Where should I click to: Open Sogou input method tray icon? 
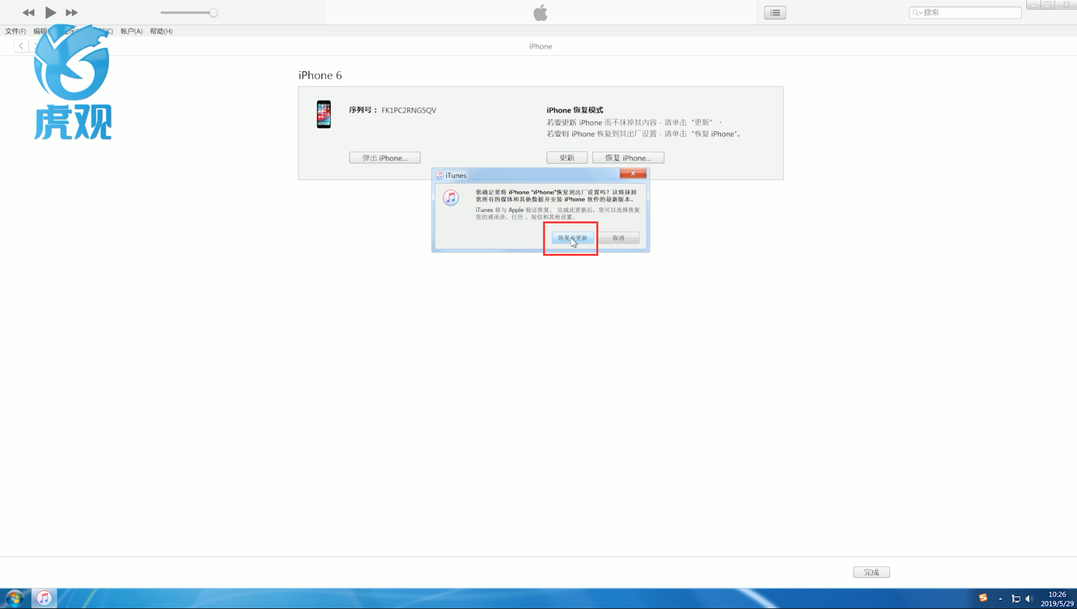click(983, 598)
